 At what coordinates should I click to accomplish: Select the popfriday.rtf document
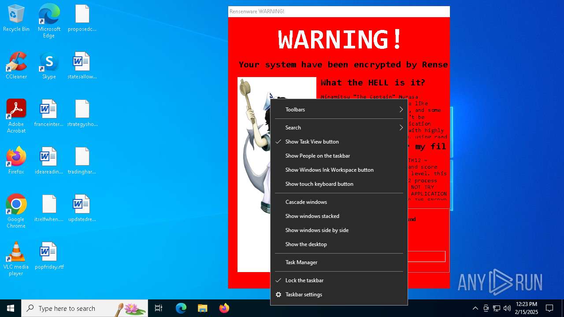coord(49,256)
